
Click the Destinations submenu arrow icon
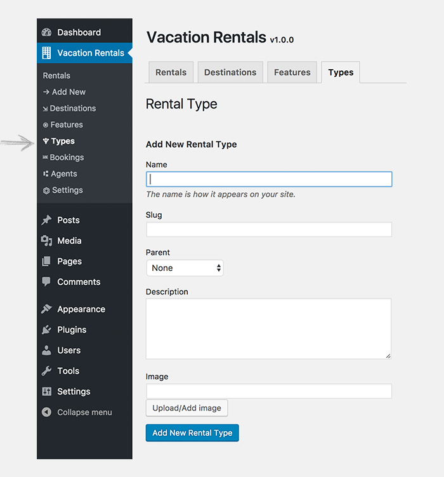coord(45,109)
